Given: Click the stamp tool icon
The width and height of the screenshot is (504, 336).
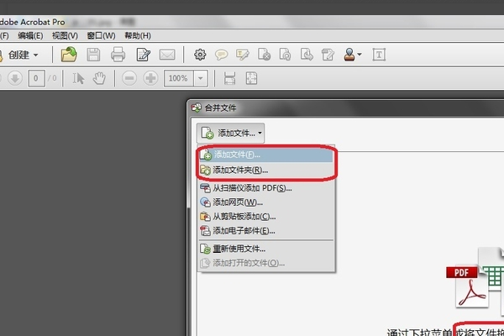Looking at the screenshot, I should pyautogui.click(x=349, y=55).
